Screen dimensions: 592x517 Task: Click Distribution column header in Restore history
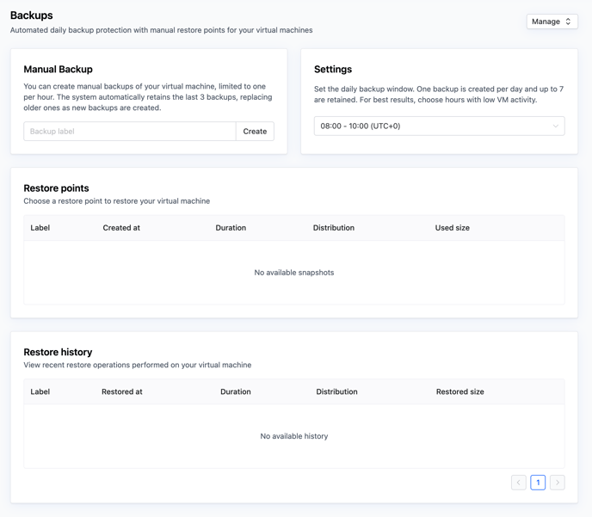[336, 391]
